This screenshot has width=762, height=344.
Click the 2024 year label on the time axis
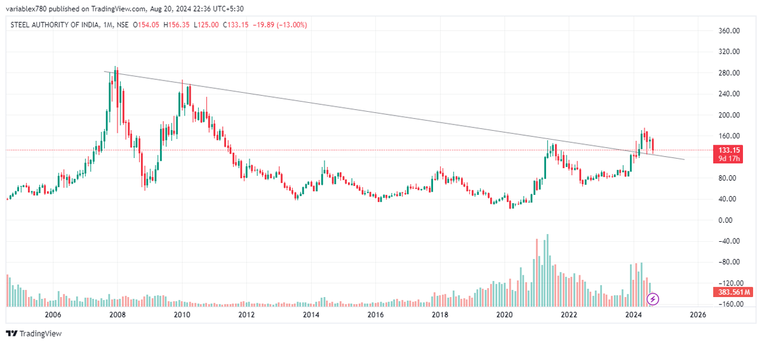click(633, 315)
